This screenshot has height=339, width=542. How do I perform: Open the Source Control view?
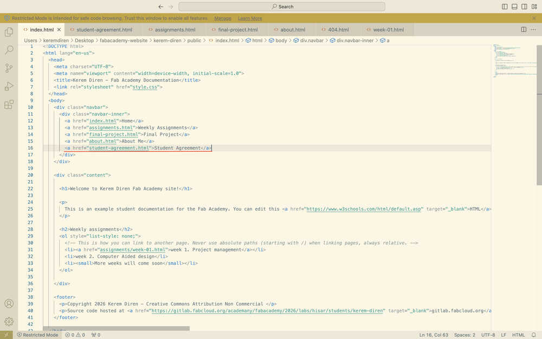pyautogui.click(x=9, y=68)
